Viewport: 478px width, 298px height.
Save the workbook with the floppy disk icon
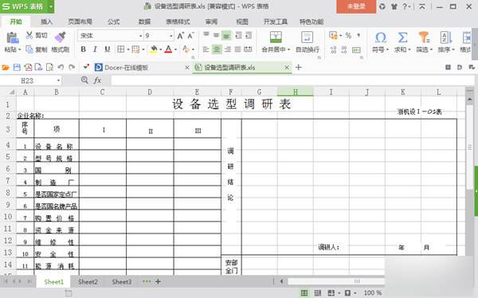[x=17, y=68]
